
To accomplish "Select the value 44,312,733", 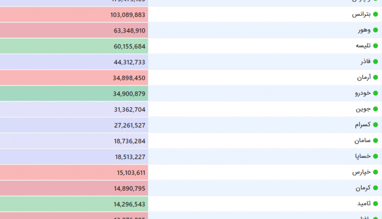I will [129, 62].
